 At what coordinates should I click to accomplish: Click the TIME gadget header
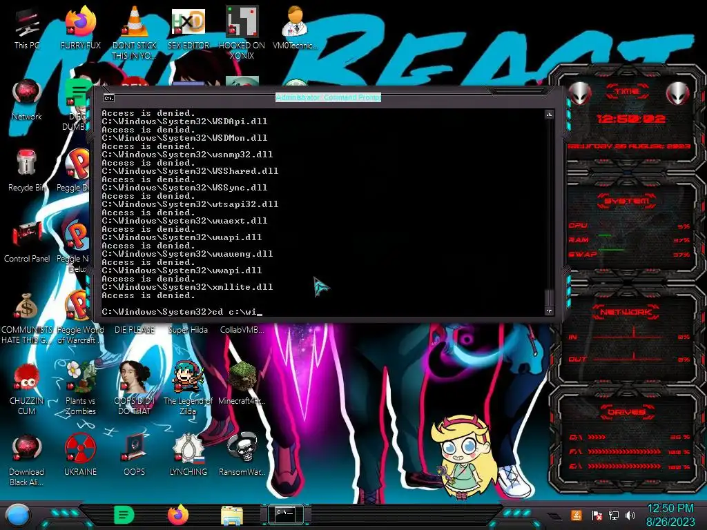[627, 92]
